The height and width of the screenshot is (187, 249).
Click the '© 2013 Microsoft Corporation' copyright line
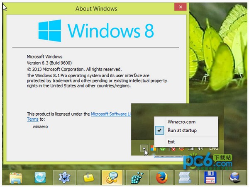pyautogui.click(x=74, y=69)
